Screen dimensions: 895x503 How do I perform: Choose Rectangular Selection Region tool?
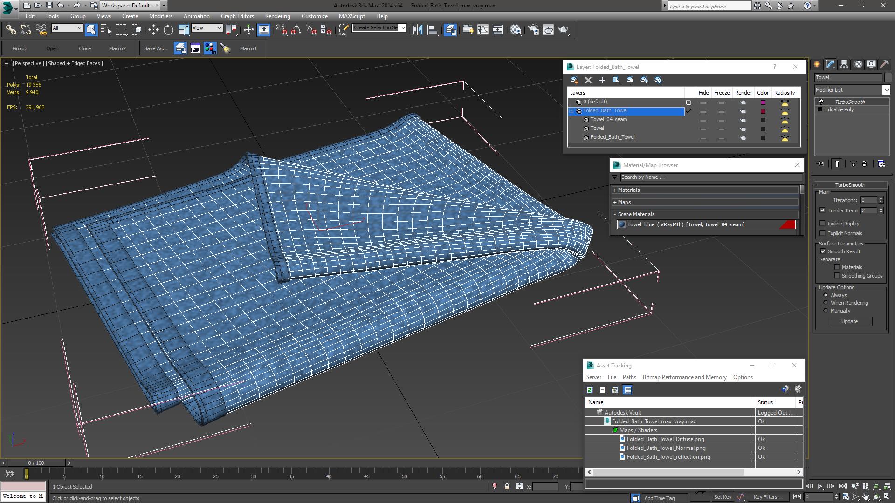[121, 30]
